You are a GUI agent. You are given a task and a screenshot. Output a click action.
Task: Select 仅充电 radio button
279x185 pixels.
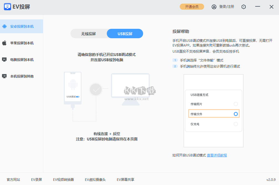tap(236, 124)
